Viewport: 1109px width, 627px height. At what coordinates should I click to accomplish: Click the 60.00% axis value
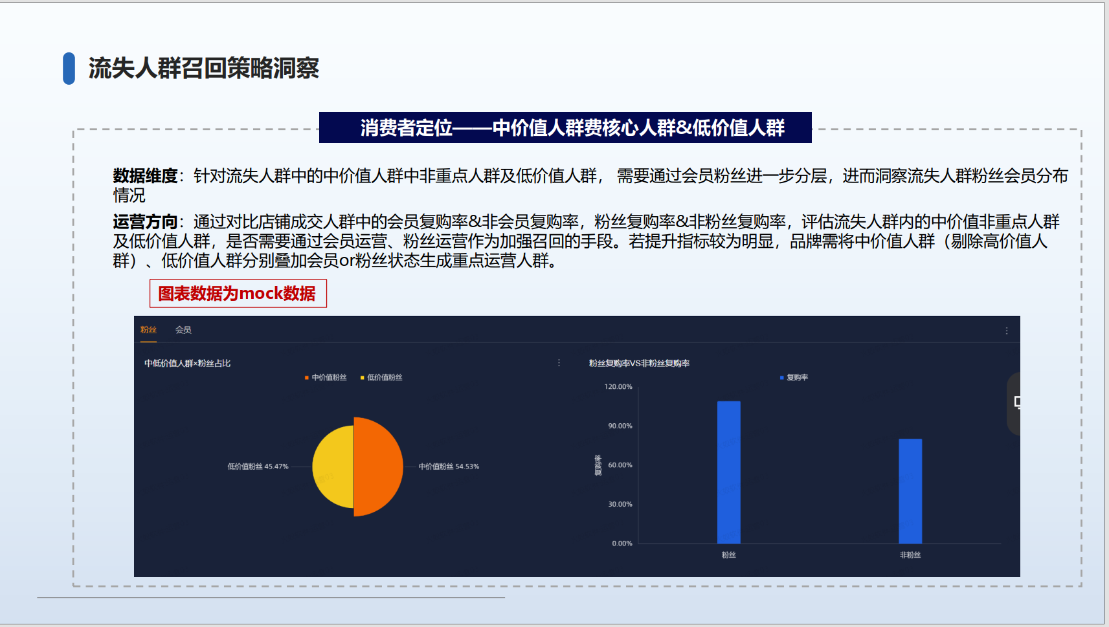pos(620,465)
